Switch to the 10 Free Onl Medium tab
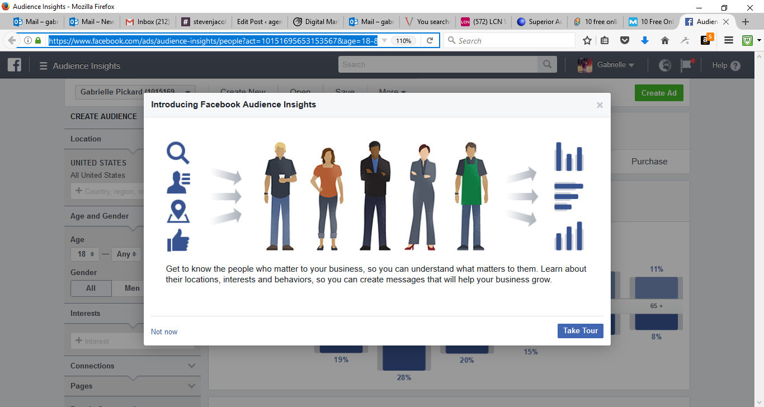 click(651, 22)
